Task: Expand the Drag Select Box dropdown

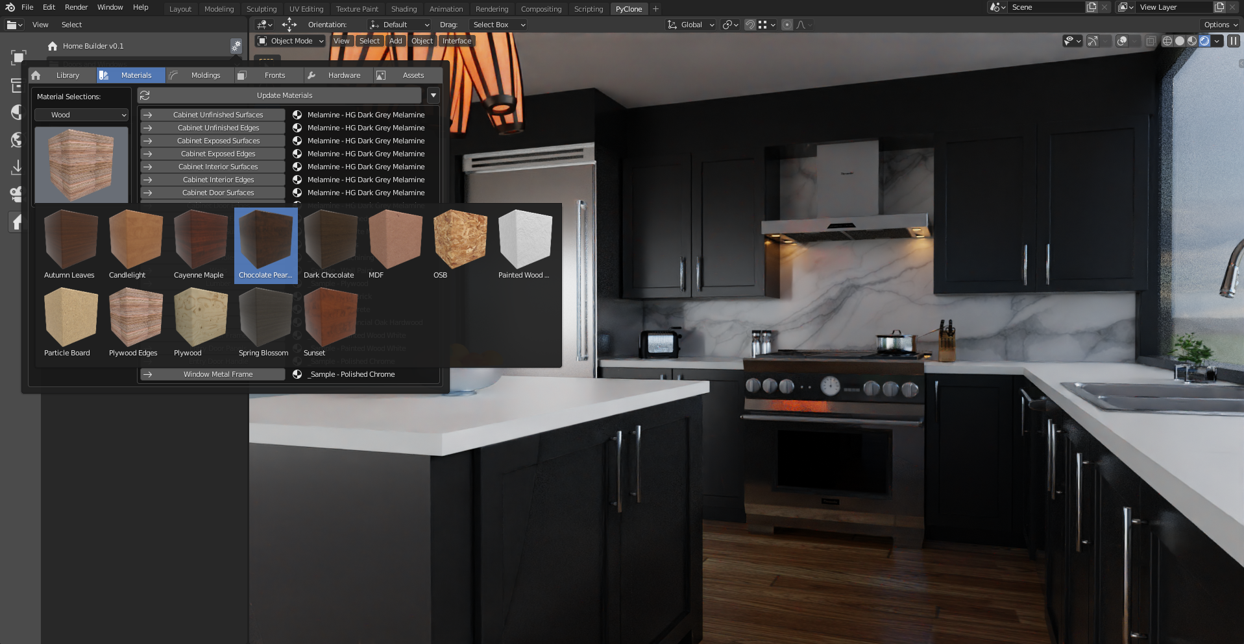Action: pyautogui.click(x=498, y=25)
